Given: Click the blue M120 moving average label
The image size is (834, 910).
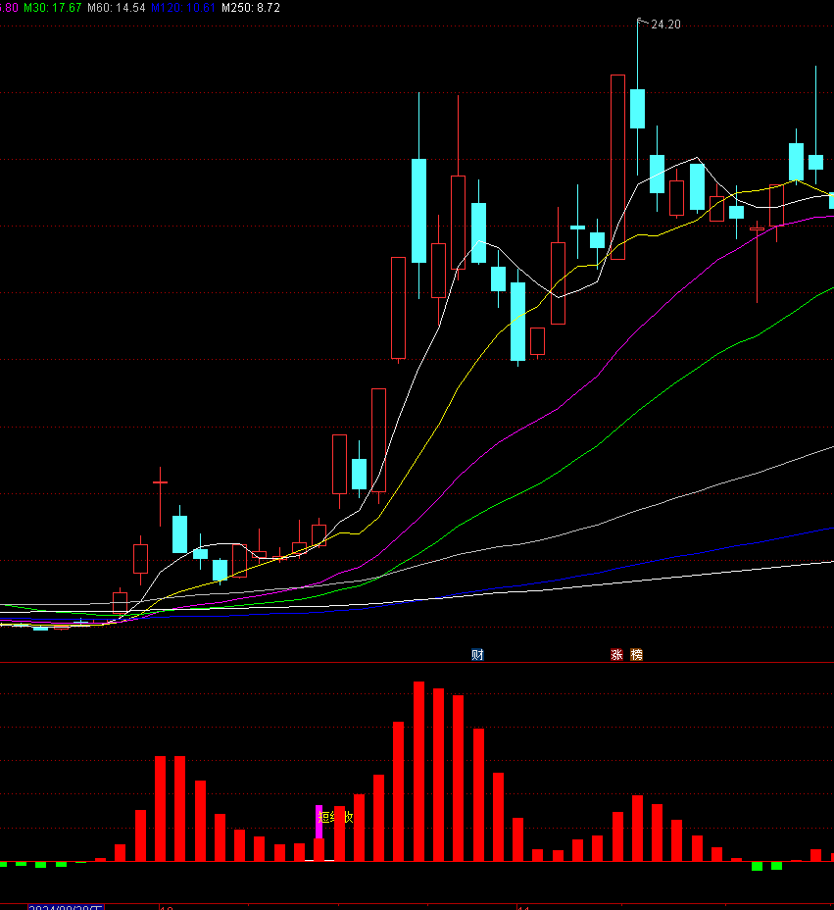Looking at the screenshot, I should coord(183,7).
